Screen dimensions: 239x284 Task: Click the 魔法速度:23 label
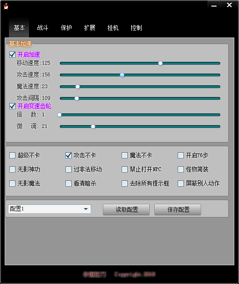click(32, 86)
